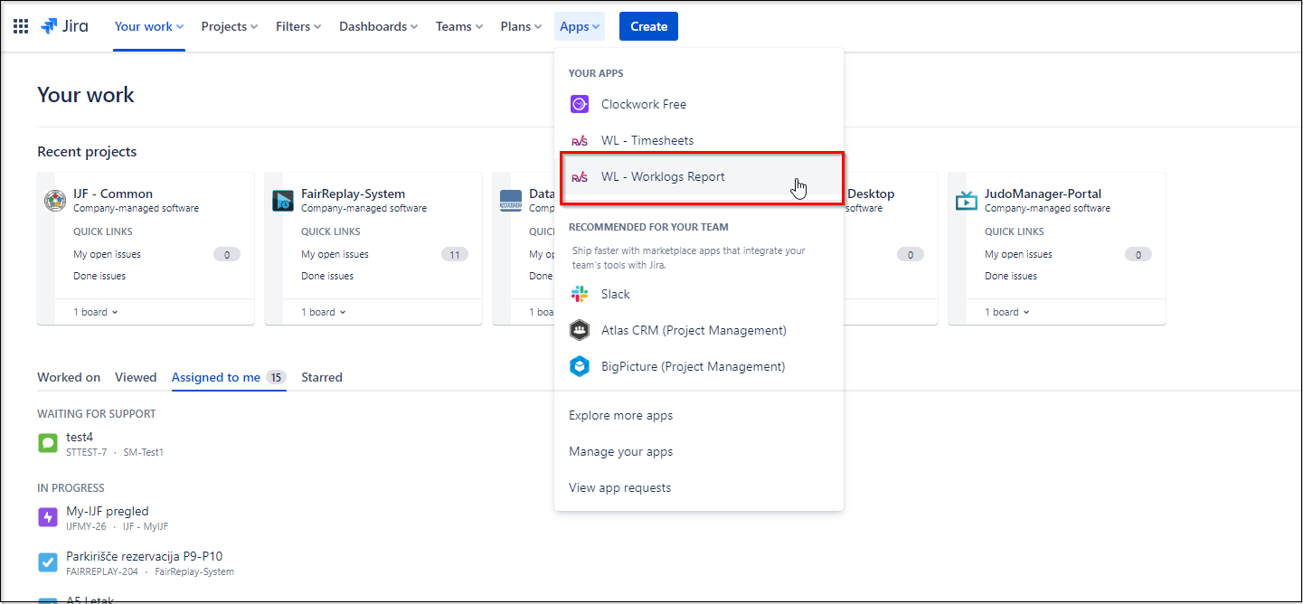Open the Teams dropdown menu
Viewport: 1303px width, 604px height.
[x=459, y=26]
